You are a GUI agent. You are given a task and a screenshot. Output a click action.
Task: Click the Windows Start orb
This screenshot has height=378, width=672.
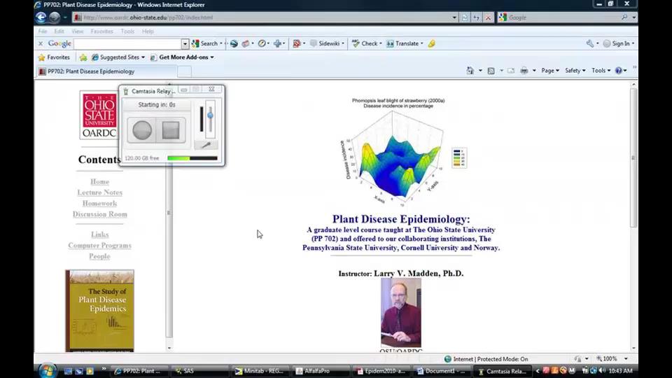pyautogui.click(x=48, y=371)
